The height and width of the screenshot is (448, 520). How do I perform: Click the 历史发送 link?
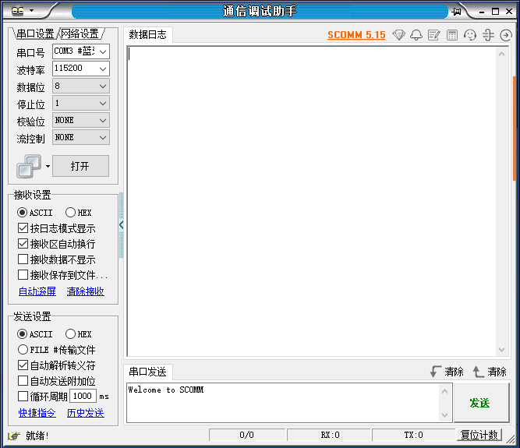click(x=86, y=413)
